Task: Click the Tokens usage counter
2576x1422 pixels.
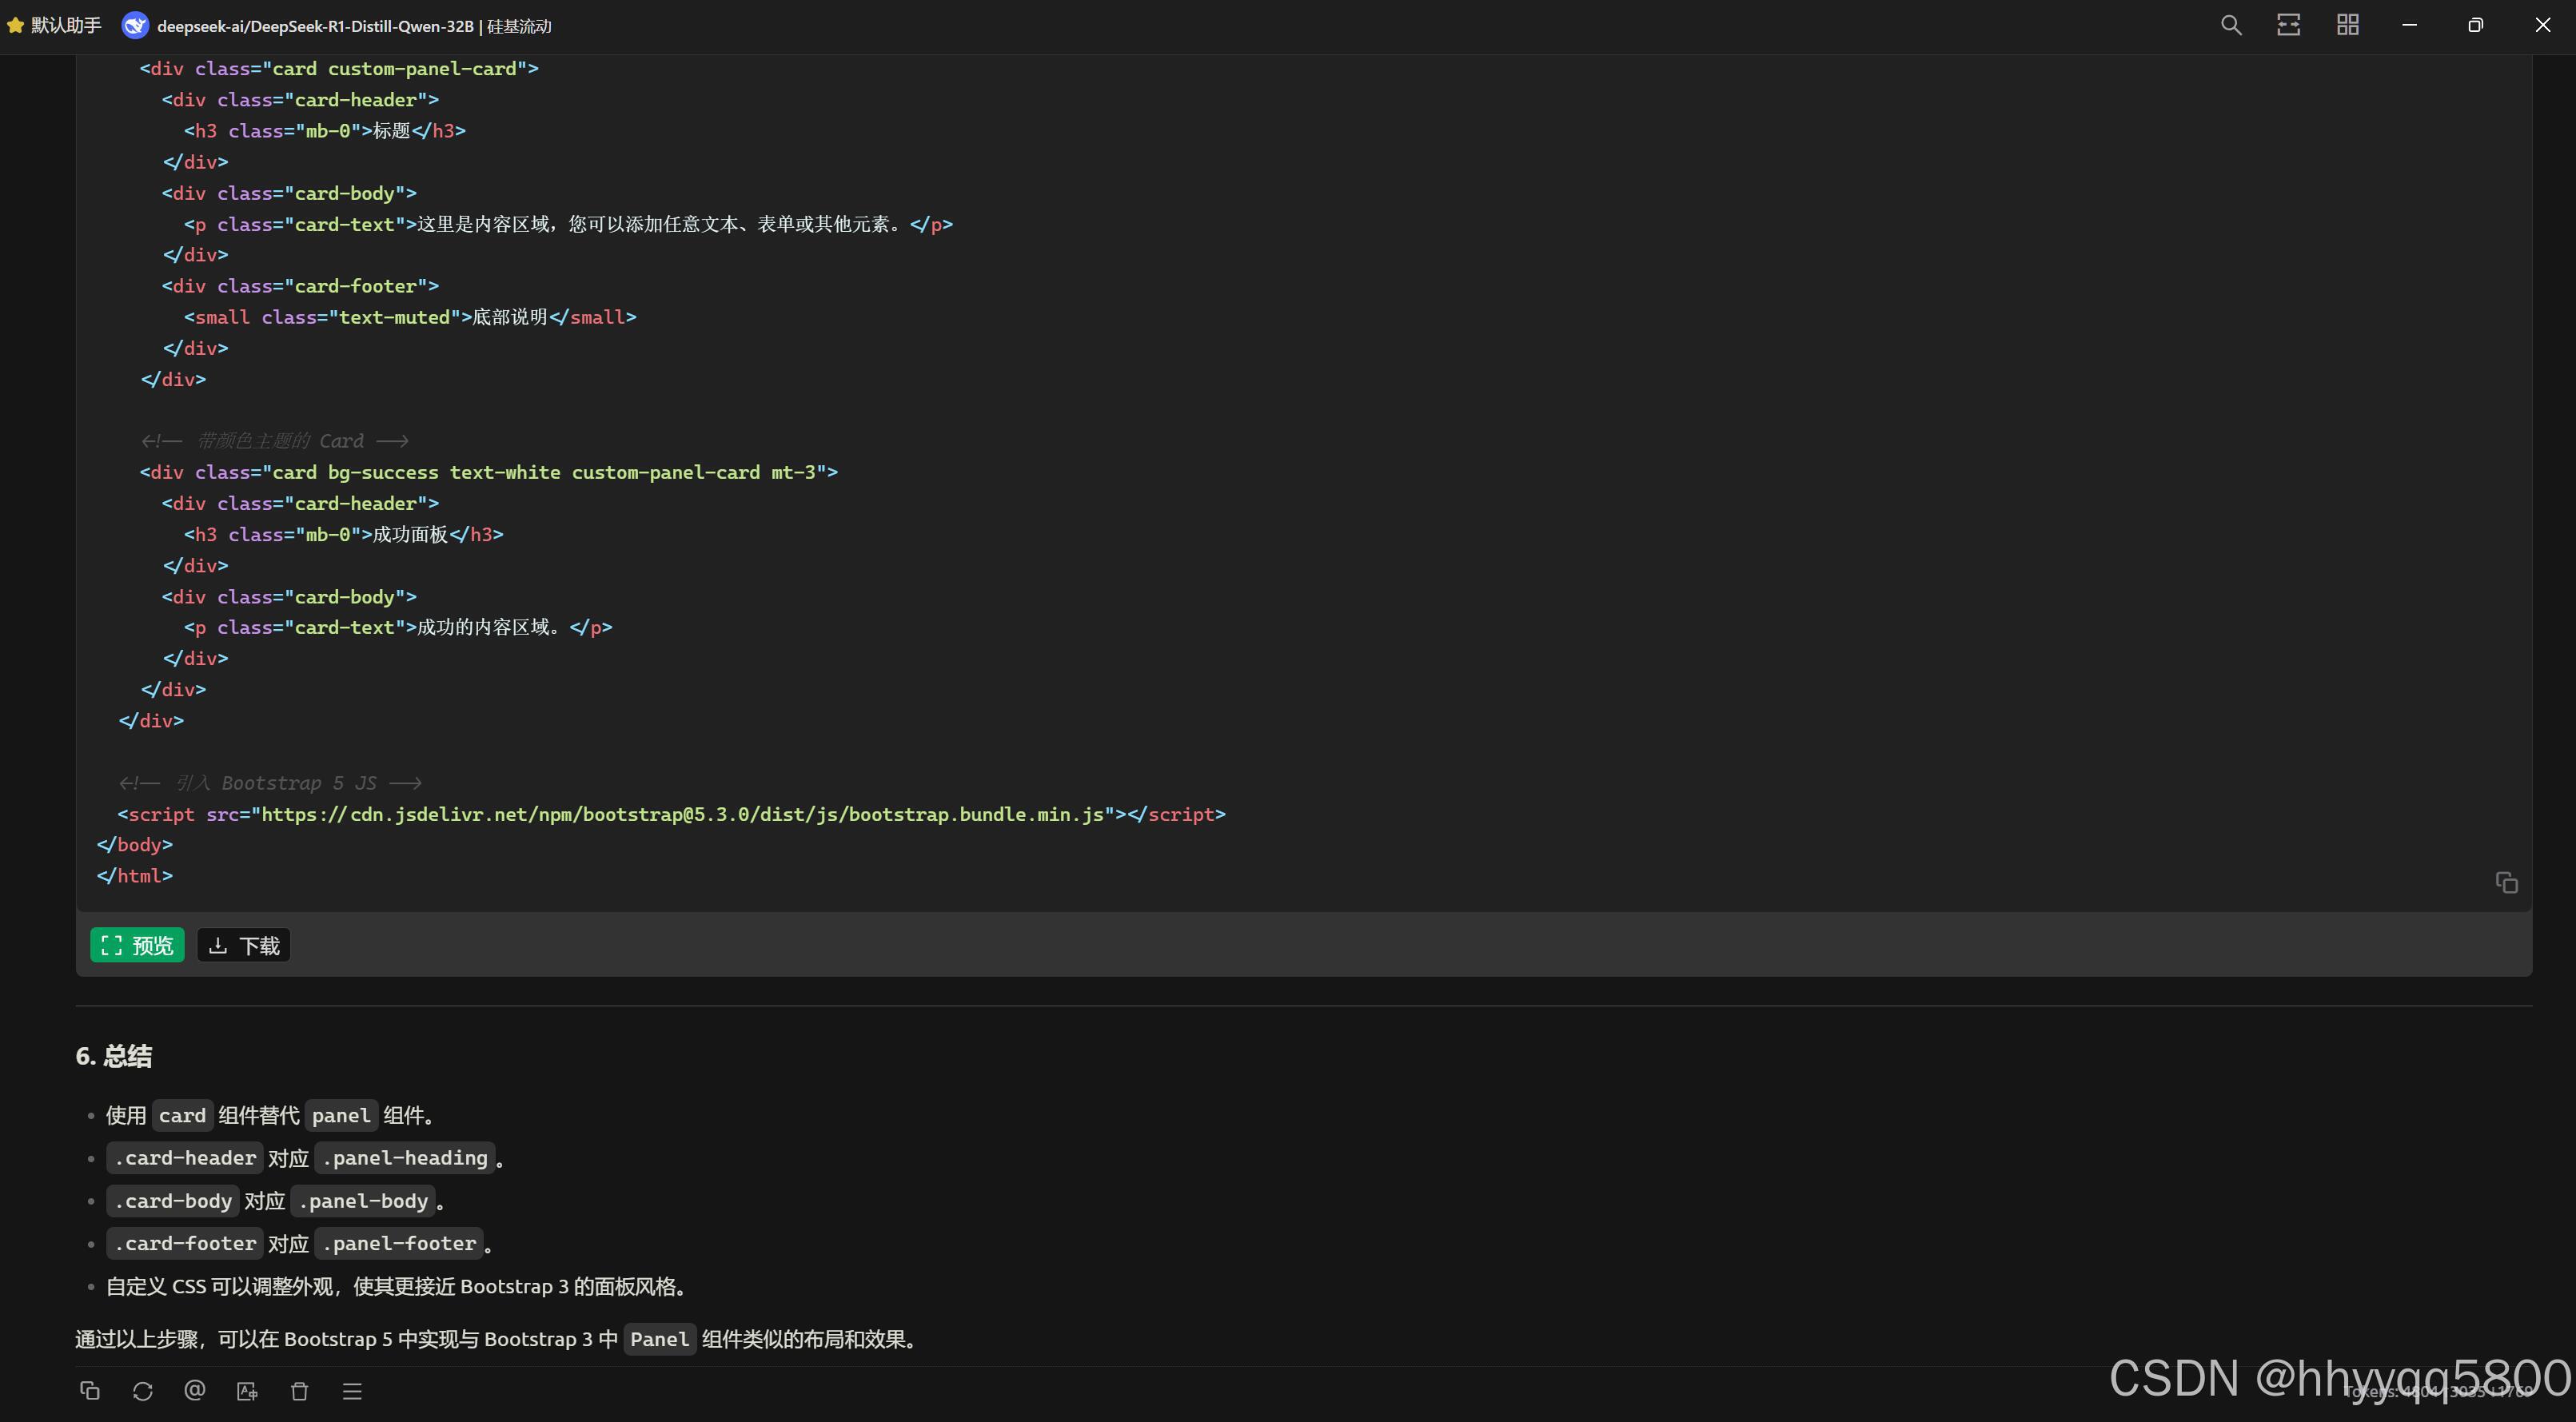Action: point(2440,1392)
